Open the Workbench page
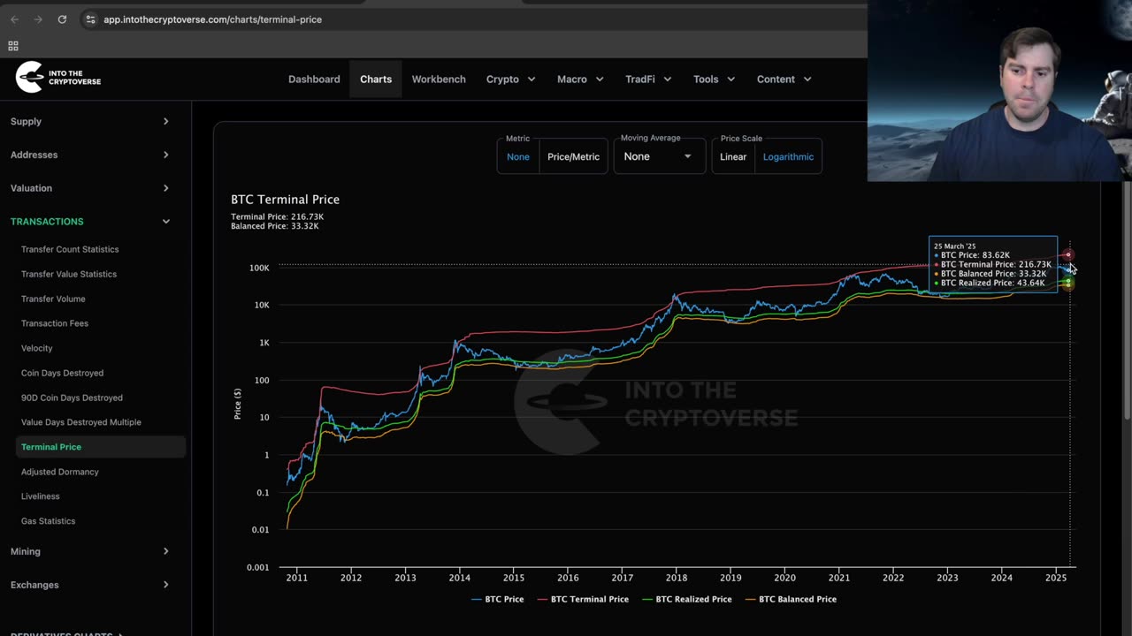The width and height of the screenshot is (1132, 636). pyautogui.click(x=439, y=79)
